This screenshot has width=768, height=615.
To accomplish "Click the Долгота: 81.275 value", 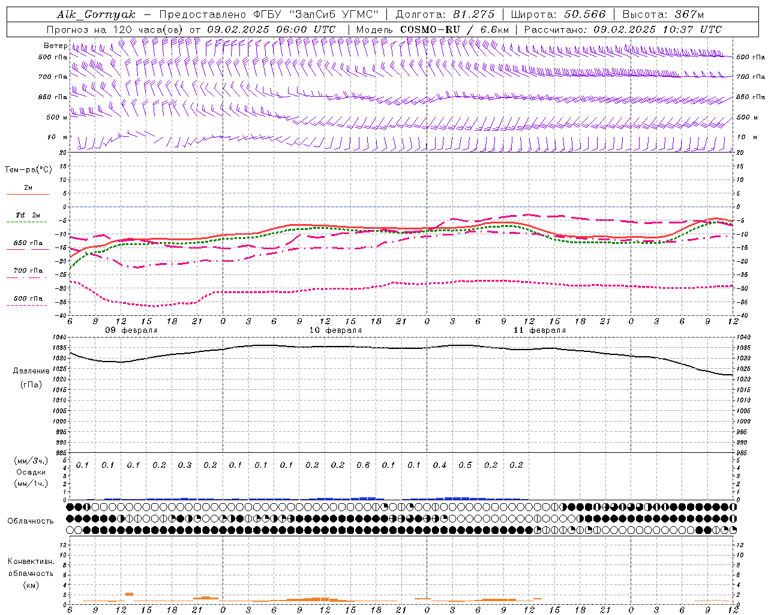I will coord(445,14).
